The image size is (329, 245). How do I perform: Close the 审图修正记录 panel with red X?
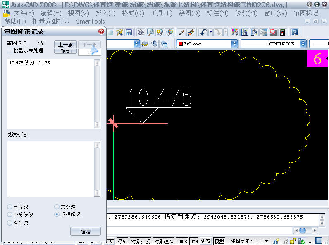[x=101, y=31]
